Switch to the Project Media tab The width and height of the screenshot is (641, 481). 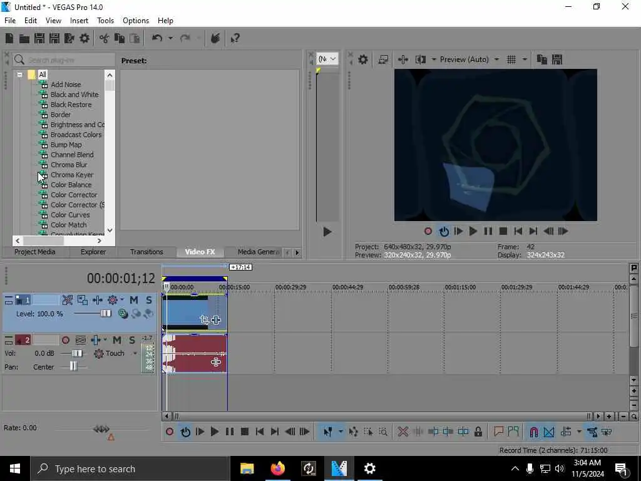(x=35, y=252)
